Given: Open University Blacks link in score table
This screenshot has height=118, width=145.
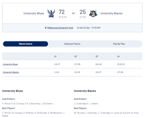Looking at the screenshot, I should tap(11, 72).
